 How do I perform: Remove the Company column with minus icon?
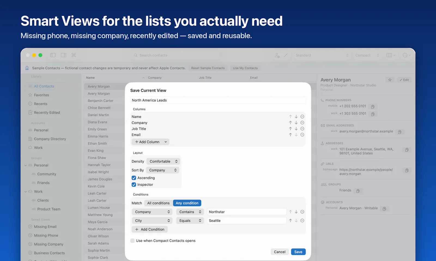point(302,123)
